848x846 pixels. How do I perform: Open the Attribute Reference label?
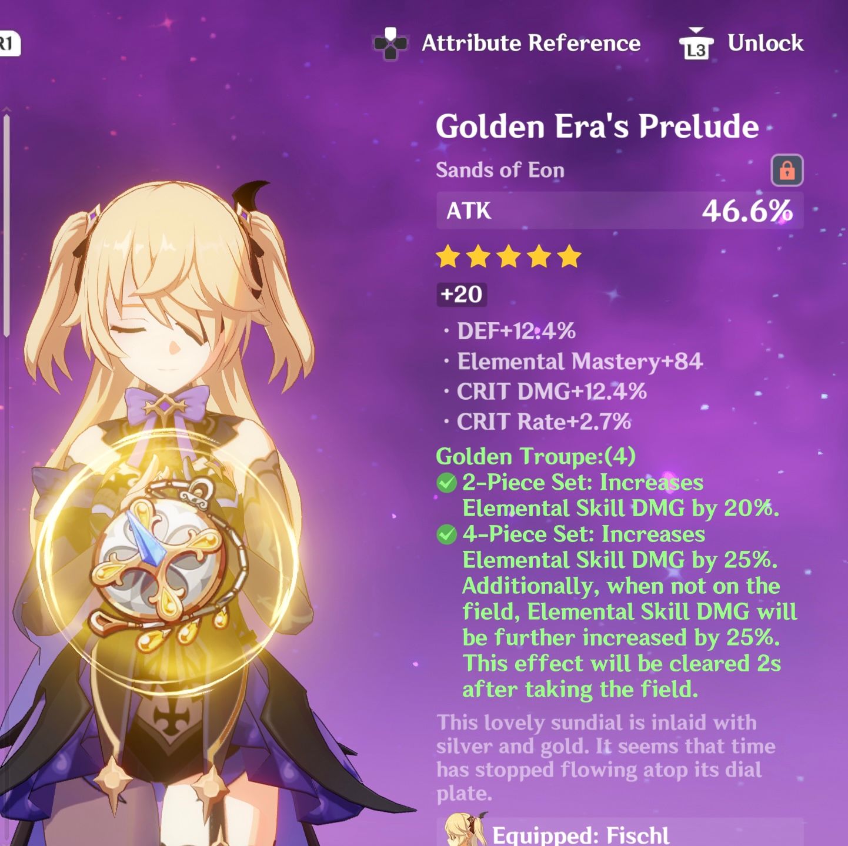coord(531,43)
